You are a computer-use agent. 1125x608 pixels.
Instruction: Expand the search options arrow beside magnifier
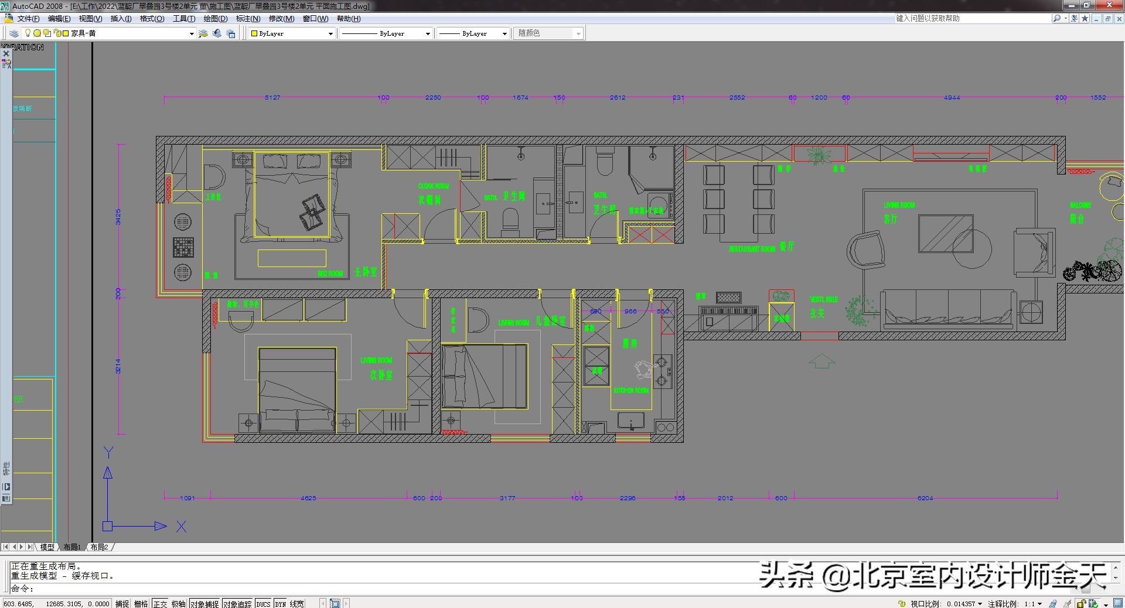tap(1065, 18)
